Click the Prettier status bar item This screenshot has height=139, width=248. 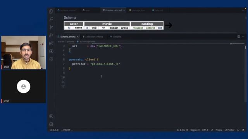[x=229, y=130]
